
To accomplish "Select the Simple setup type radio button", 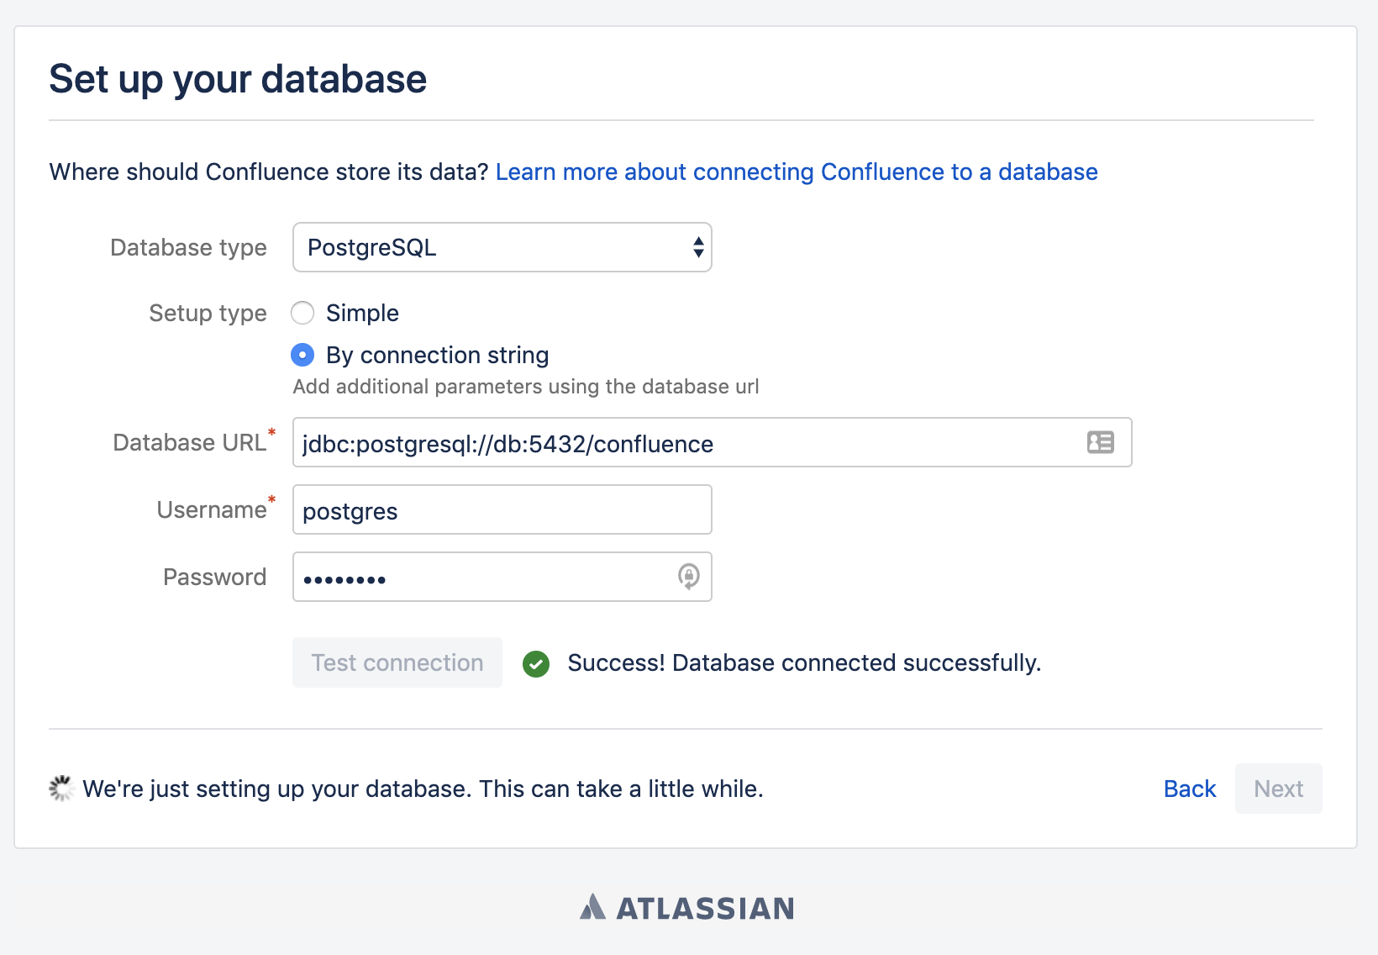I will click(302, 313).
